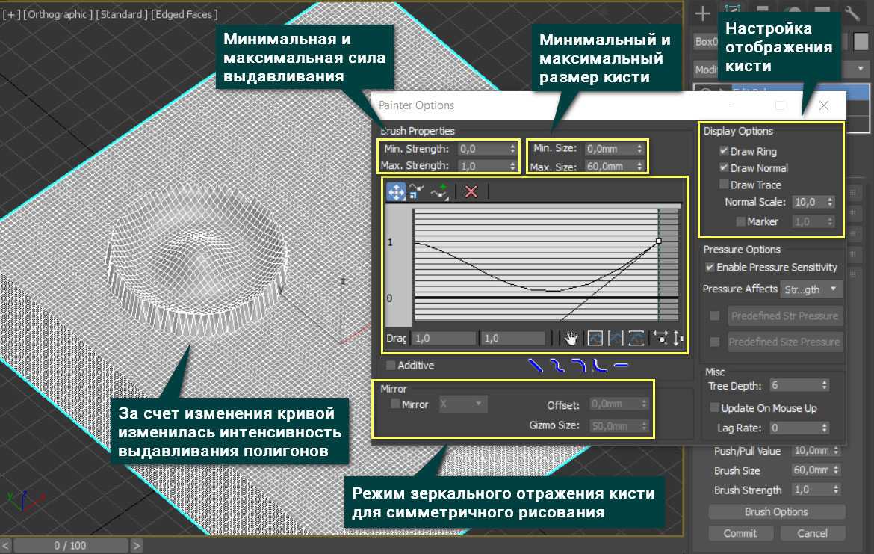
Task: Enable the Draw Trace checkbox
Action: coord(724,185)
